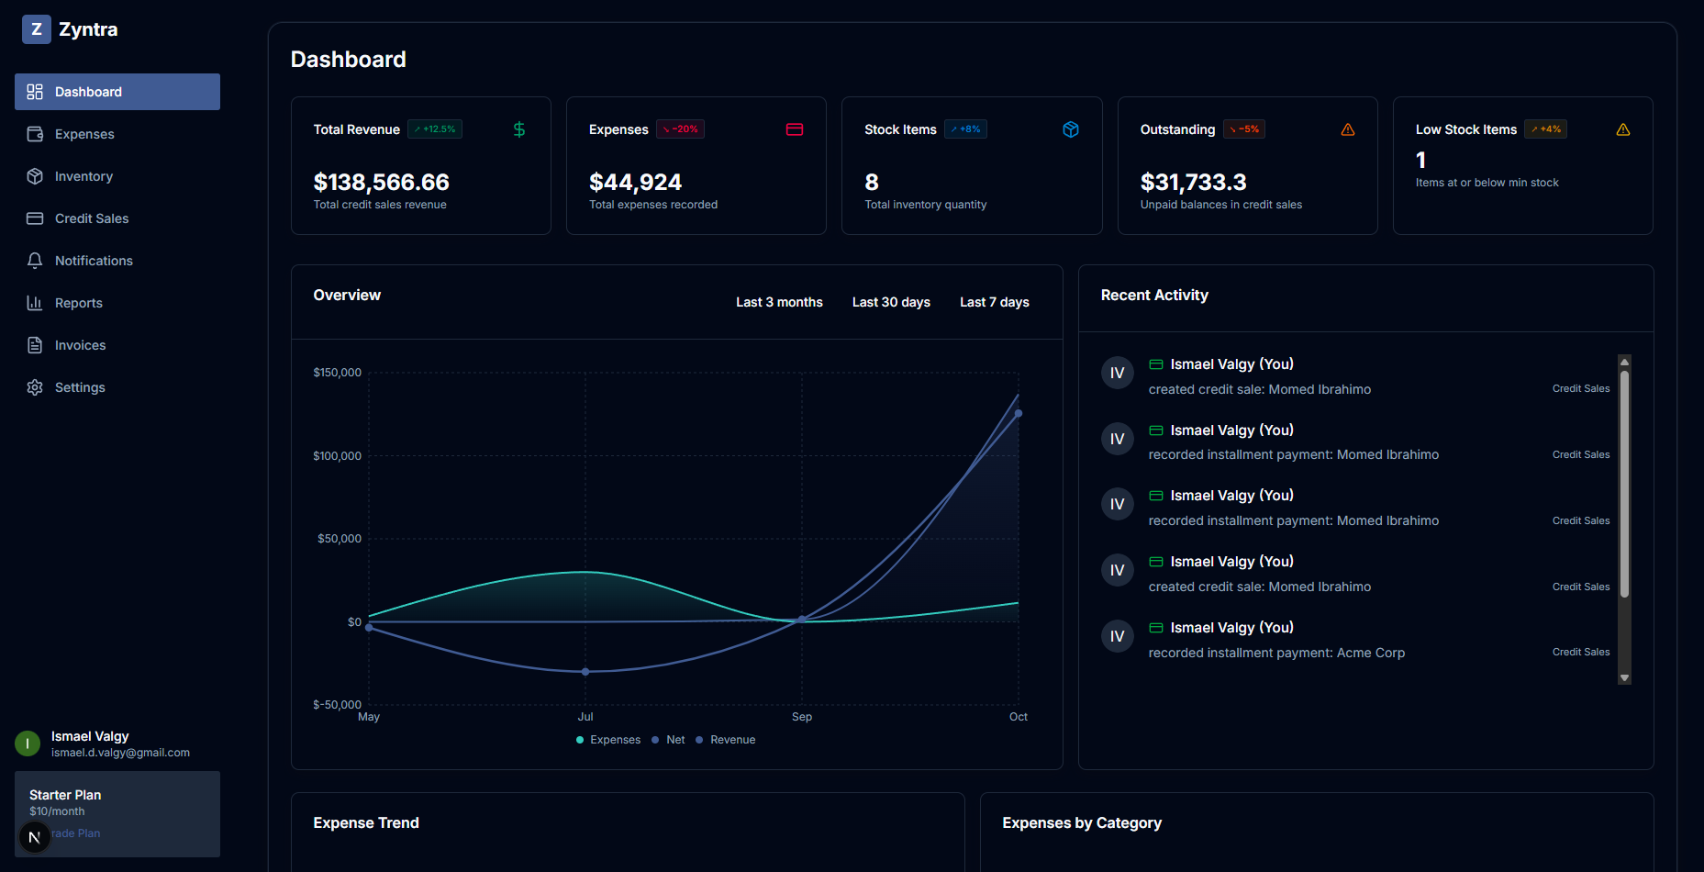Click the cube icon on Stock Items card
1704x872 pixels.
[x=1070, y=129]
